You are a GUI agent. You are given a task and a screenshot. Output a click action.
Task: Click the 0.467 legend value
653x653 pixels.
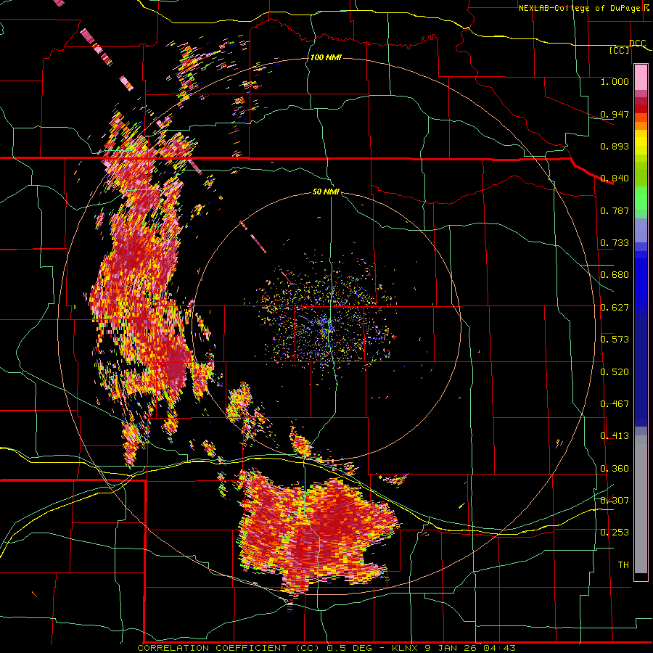pos(615,404)
